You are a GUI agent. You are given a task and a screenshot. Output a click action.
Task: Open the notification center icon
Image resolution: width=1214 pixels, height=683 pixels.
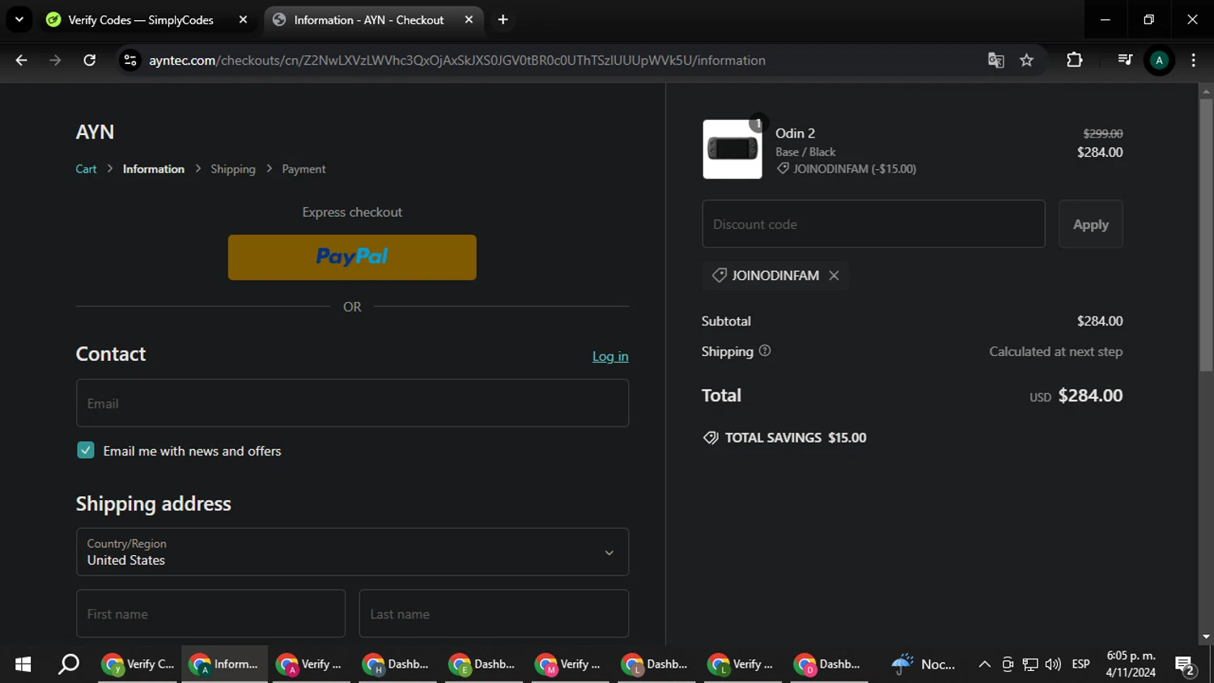[1185, 665]
